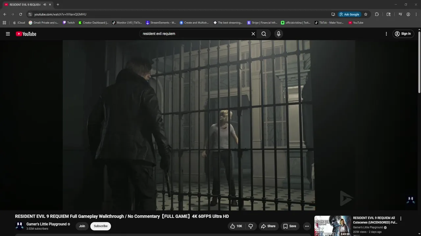
Task: Start voice search with microphone icon
Action: pyautogui.click(x=279, y=34)
